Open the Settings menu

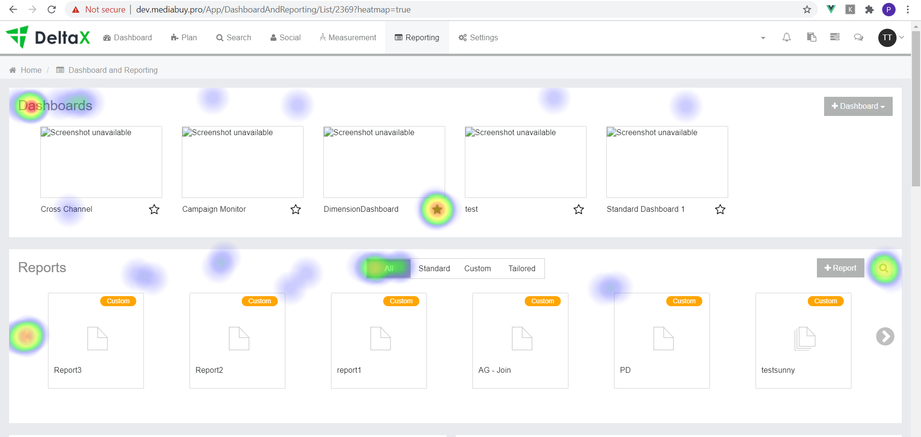[x=478, y=37]
